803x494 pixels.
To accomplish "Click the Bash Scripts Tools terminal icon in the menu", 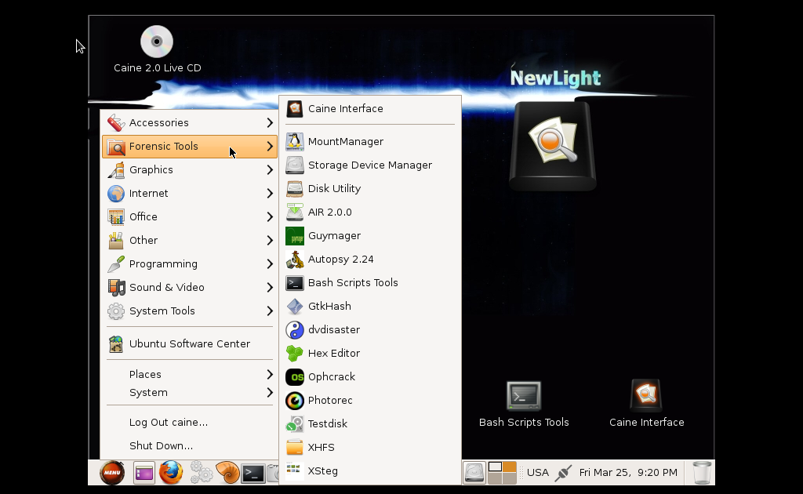I will [x=295, y=282].
